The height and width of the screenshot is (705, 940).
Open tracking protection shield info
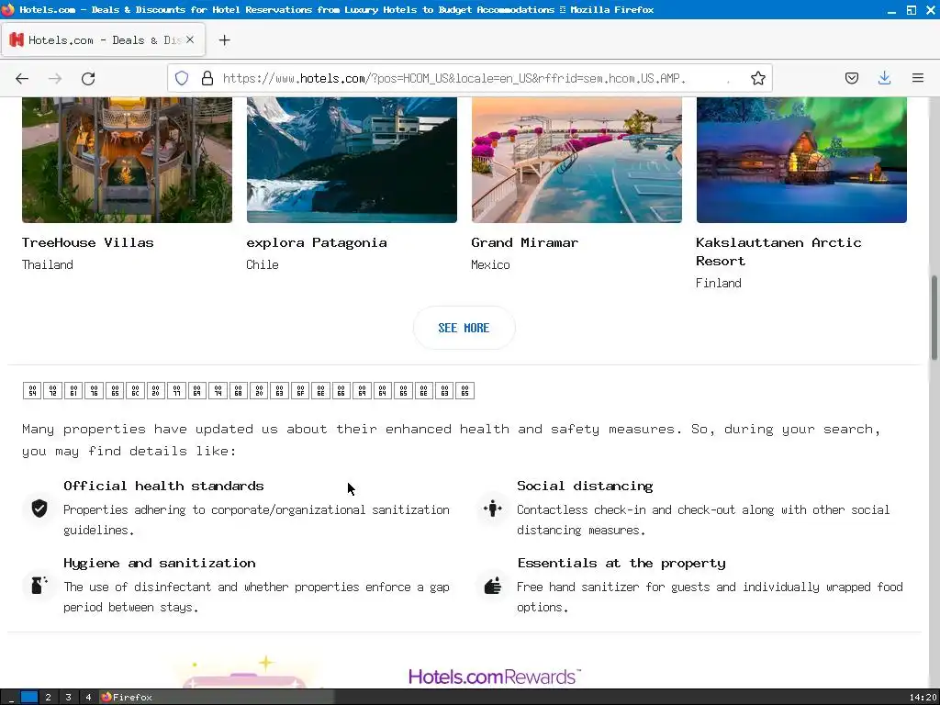coord(182,78)
